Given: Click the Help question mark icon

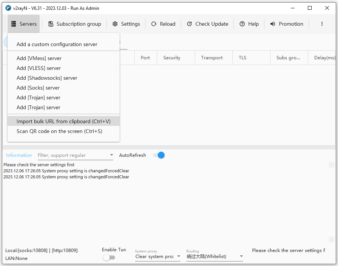Looking at the screenshot, I should 242,24.
